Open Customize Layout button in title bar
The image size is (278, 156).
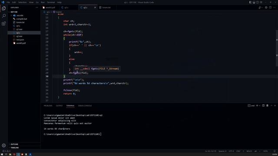[x=261, y=2]
